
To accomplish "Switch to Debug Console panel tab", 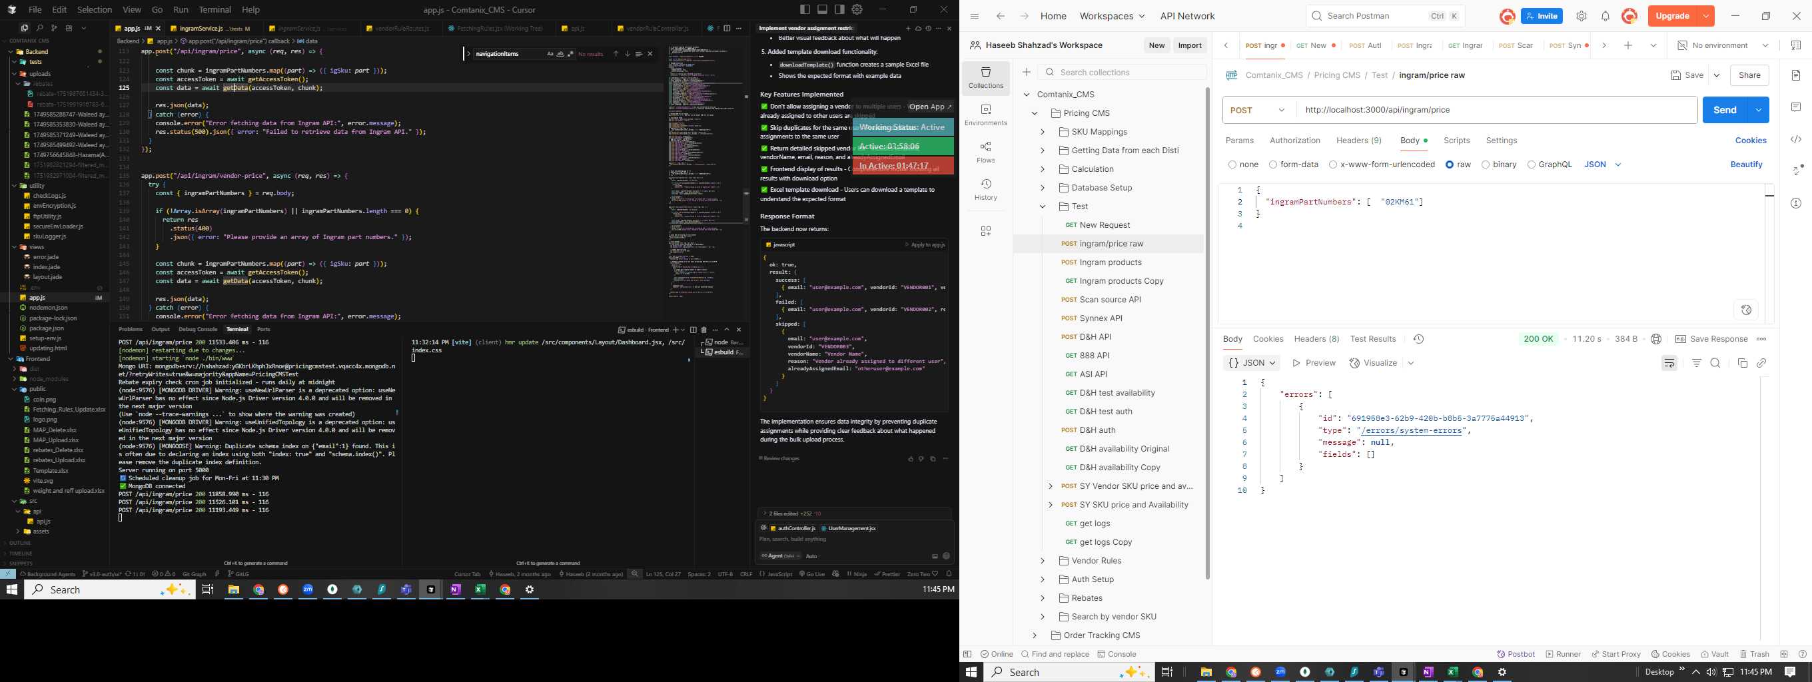I will pos(198,329).
